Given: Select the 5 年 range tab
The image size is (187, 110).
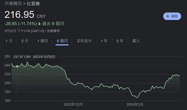Looking at the screenshot, I should tap(120, 41).
